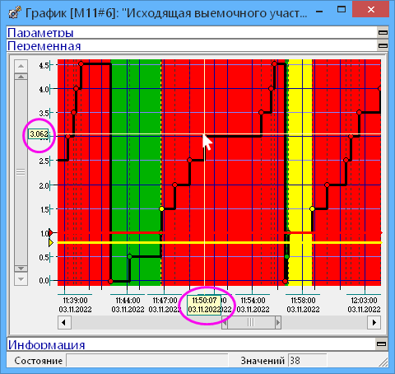Screen dimensions: 395x374
Task: Click the chart window app icon in title bar
Action: coord(14,12)
